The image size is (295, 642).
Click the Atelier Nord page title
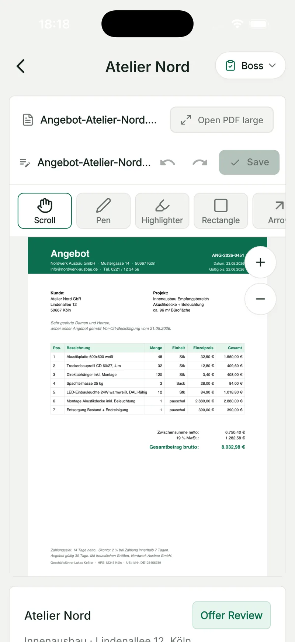click(147, 67)
